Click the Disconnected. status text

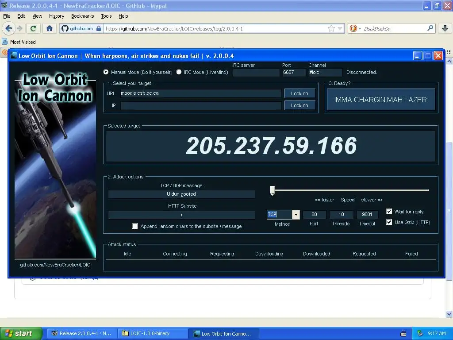[362, 72]
